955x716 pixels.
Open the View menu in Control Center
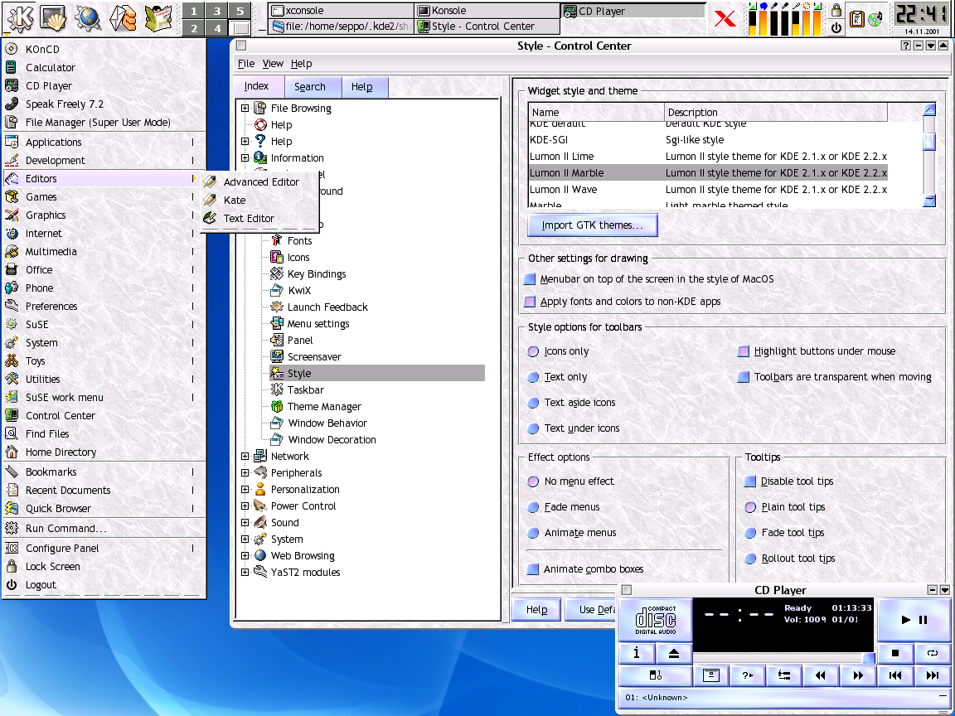272,63
